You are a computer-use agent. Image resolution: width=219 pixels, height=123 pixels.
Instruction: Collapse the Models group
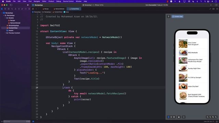click(x=5, y=18)
